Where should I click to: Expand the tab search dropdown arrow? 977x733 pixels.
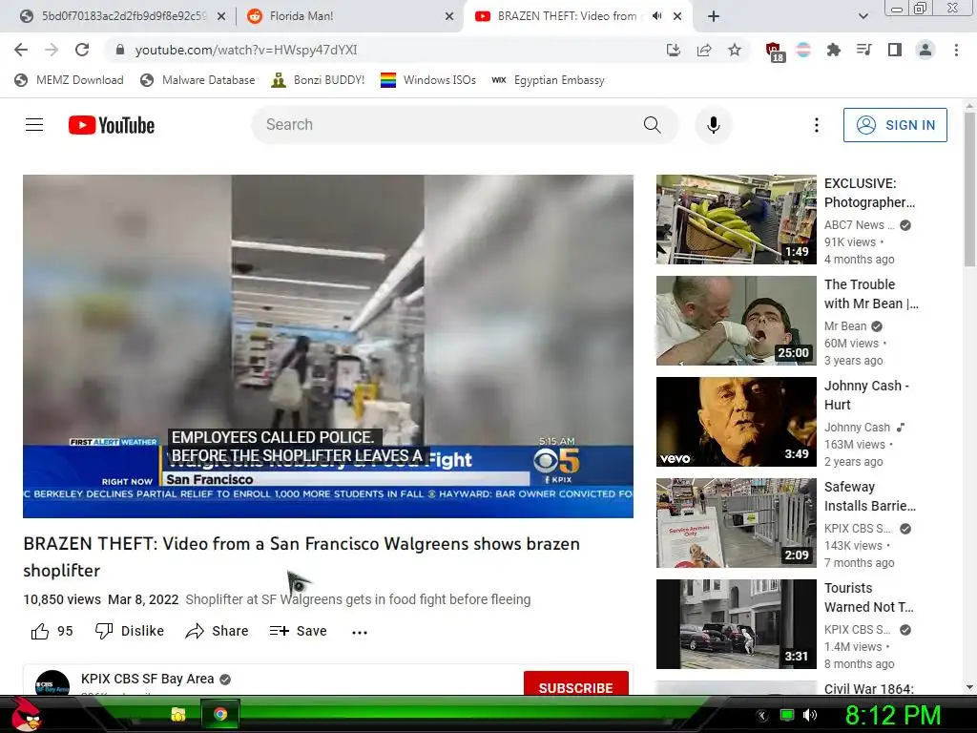(863, 16)
